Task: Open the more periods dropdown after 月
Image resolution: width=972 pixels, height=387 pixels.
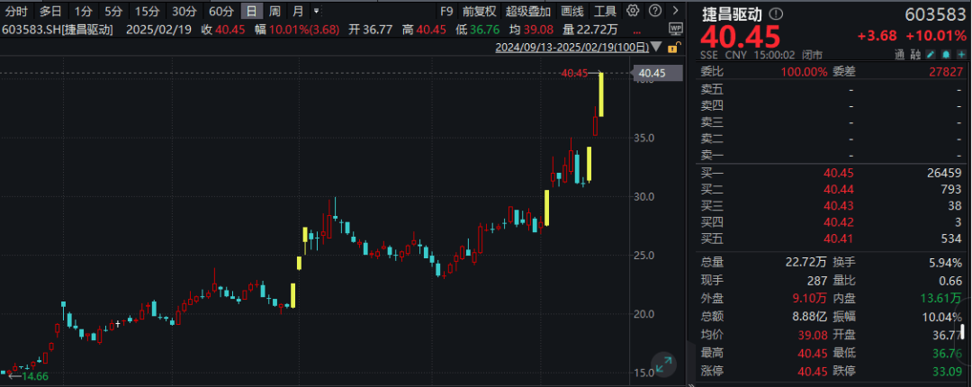Action: [317, 11]
